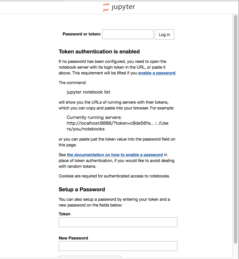Click the vertical page scrollbar thumb
239x259 pixels.
235,129
